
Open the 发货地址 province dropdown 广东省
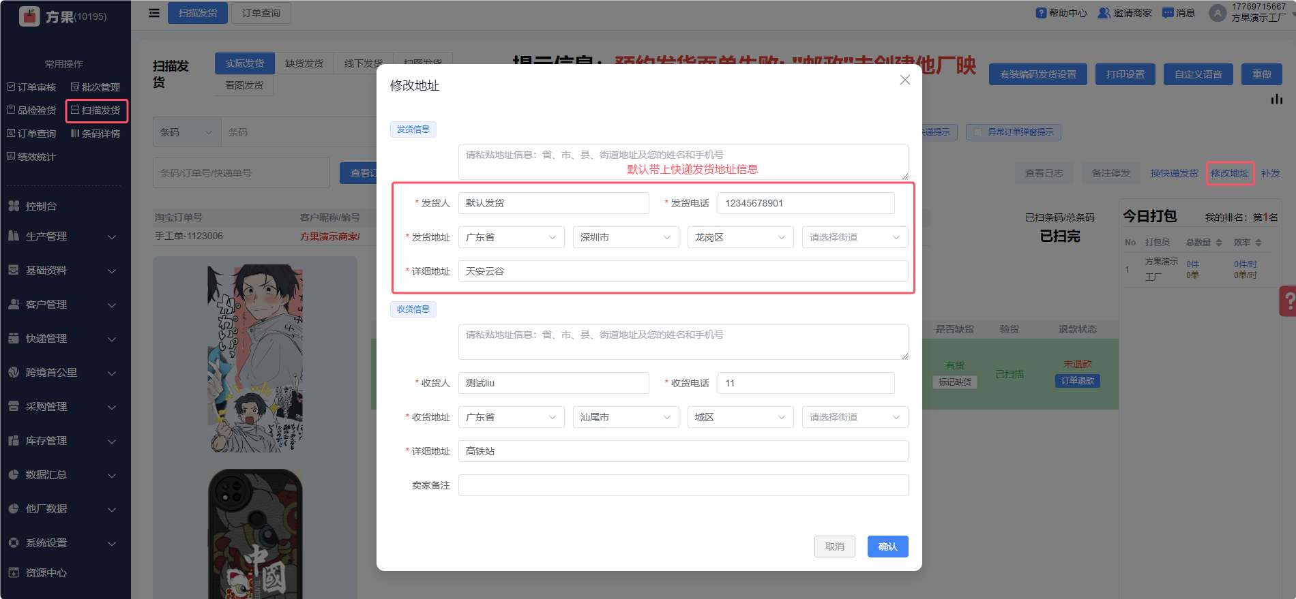[511, 237]
